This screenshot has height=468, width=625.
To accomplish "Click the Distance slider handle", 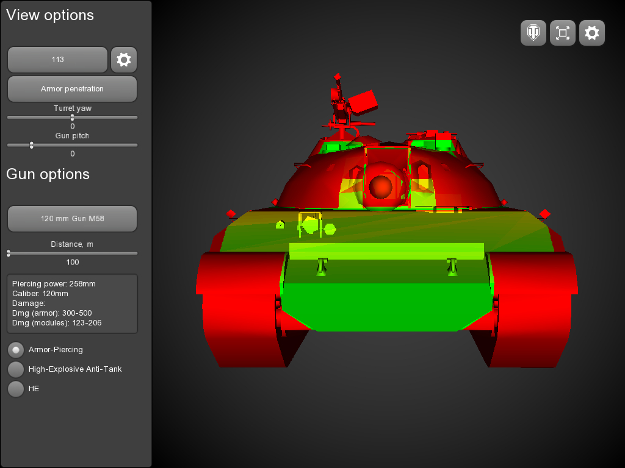I will [9, 253].
